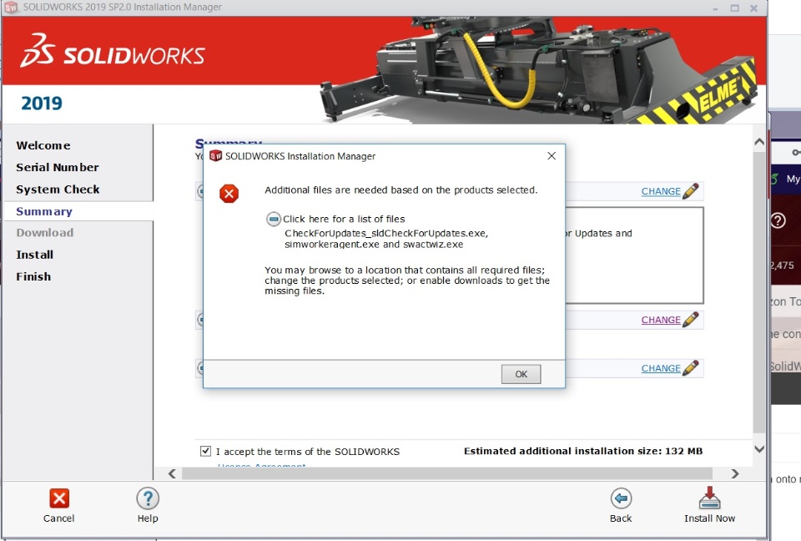Click the purple visited CHANGE link

coord(661,320)
